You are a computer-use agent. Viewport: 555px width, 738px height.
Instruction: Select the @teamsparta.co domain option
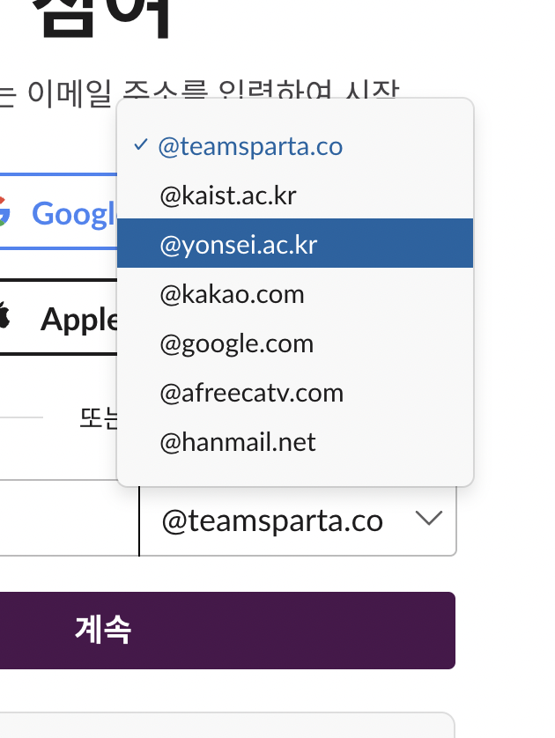(x=295, y=146)
